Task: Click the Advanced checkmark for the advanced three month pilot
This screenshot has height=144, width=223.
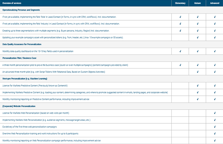Action: coord(214,72)
